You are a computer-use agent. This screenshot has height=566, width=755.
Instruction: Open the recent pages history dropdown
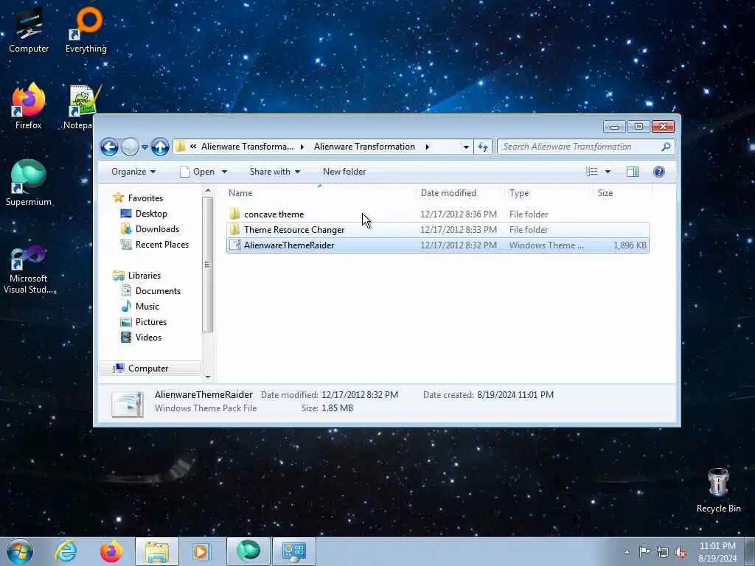pos(145,147)
